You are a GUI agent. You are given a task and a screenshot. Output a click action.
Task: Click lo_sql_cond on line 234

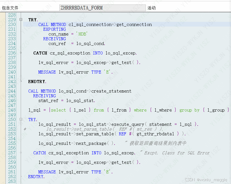click(90, 44)
